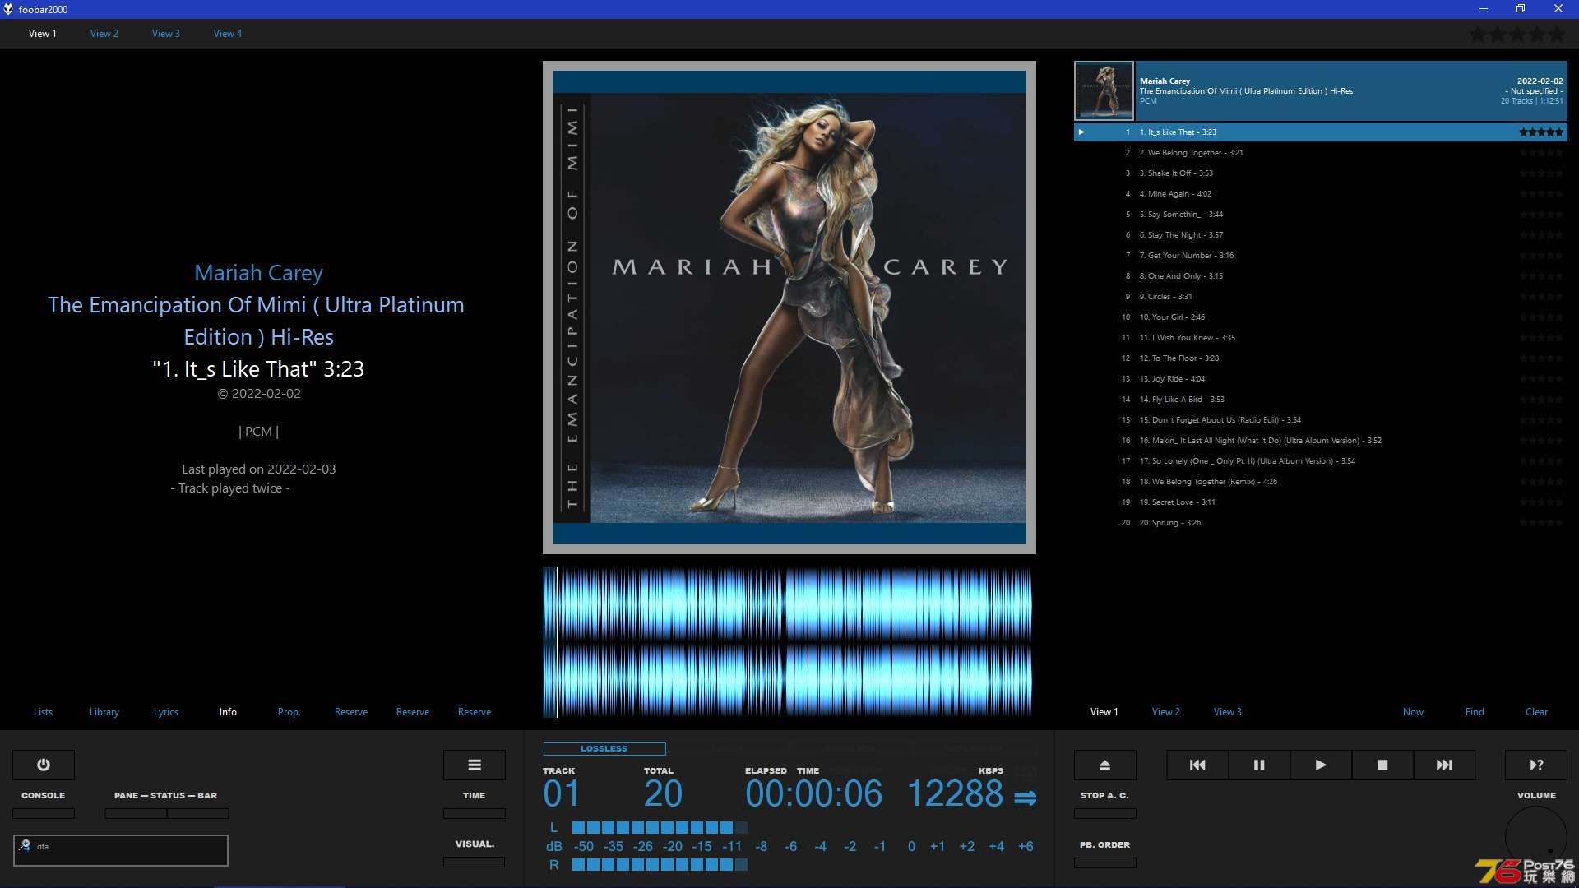This screenshot has height=888, width=1579.
Task: Switch playlist to View 3
Action: (x=1228, y=712)
